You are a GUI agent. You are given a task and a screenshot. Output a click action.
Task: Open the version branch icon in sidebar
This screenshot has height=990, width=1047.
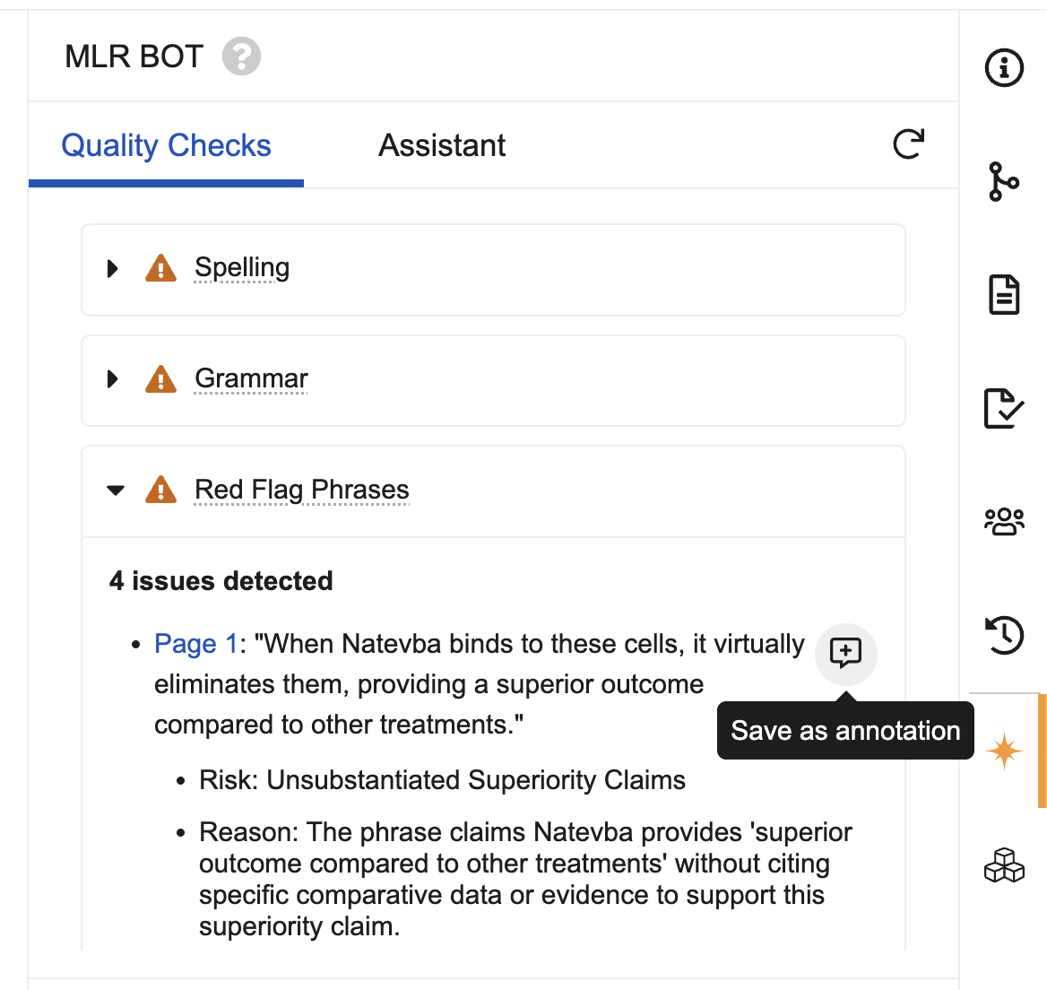tap(1004, 181)
